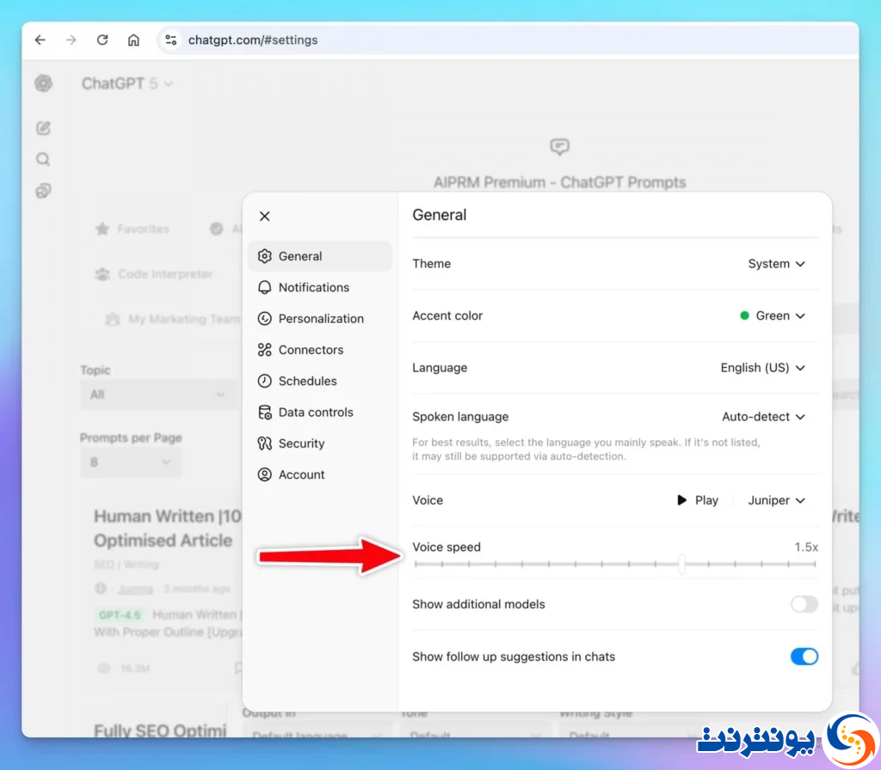
Task: Click the Fully SEO Optimi prompt title
Action: coord(160,730)
